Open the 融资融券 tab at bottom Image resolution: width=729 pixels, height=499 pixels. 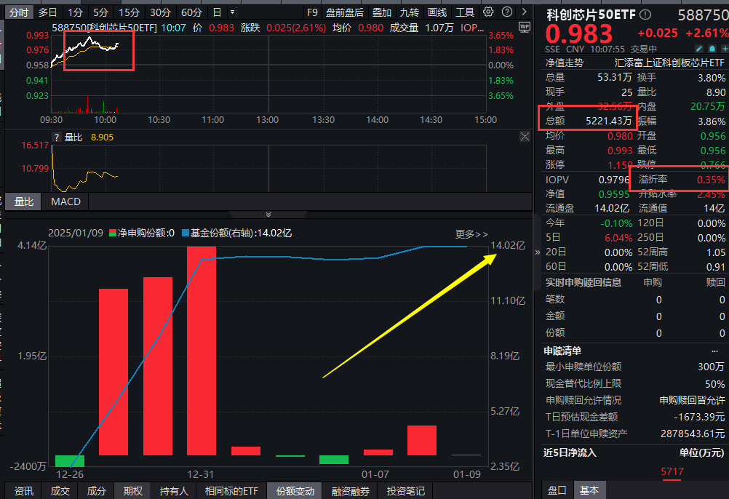point(350,491)
